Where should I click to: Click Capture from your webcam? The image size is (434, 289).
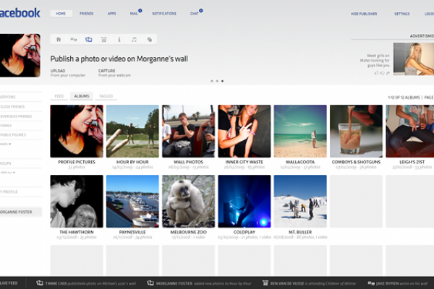click(114, 73)
